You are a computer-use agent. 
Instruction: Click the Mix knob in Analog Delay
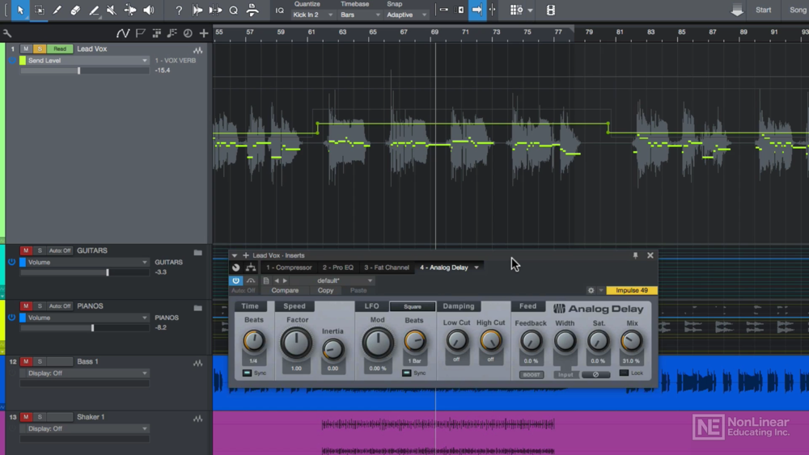[x=631, y=341]
